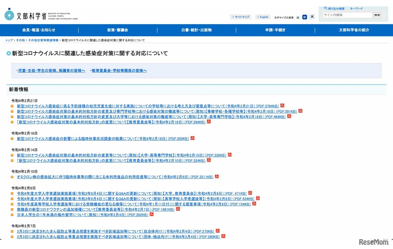Click inside the サイト内検索 input field

point(347,15)
